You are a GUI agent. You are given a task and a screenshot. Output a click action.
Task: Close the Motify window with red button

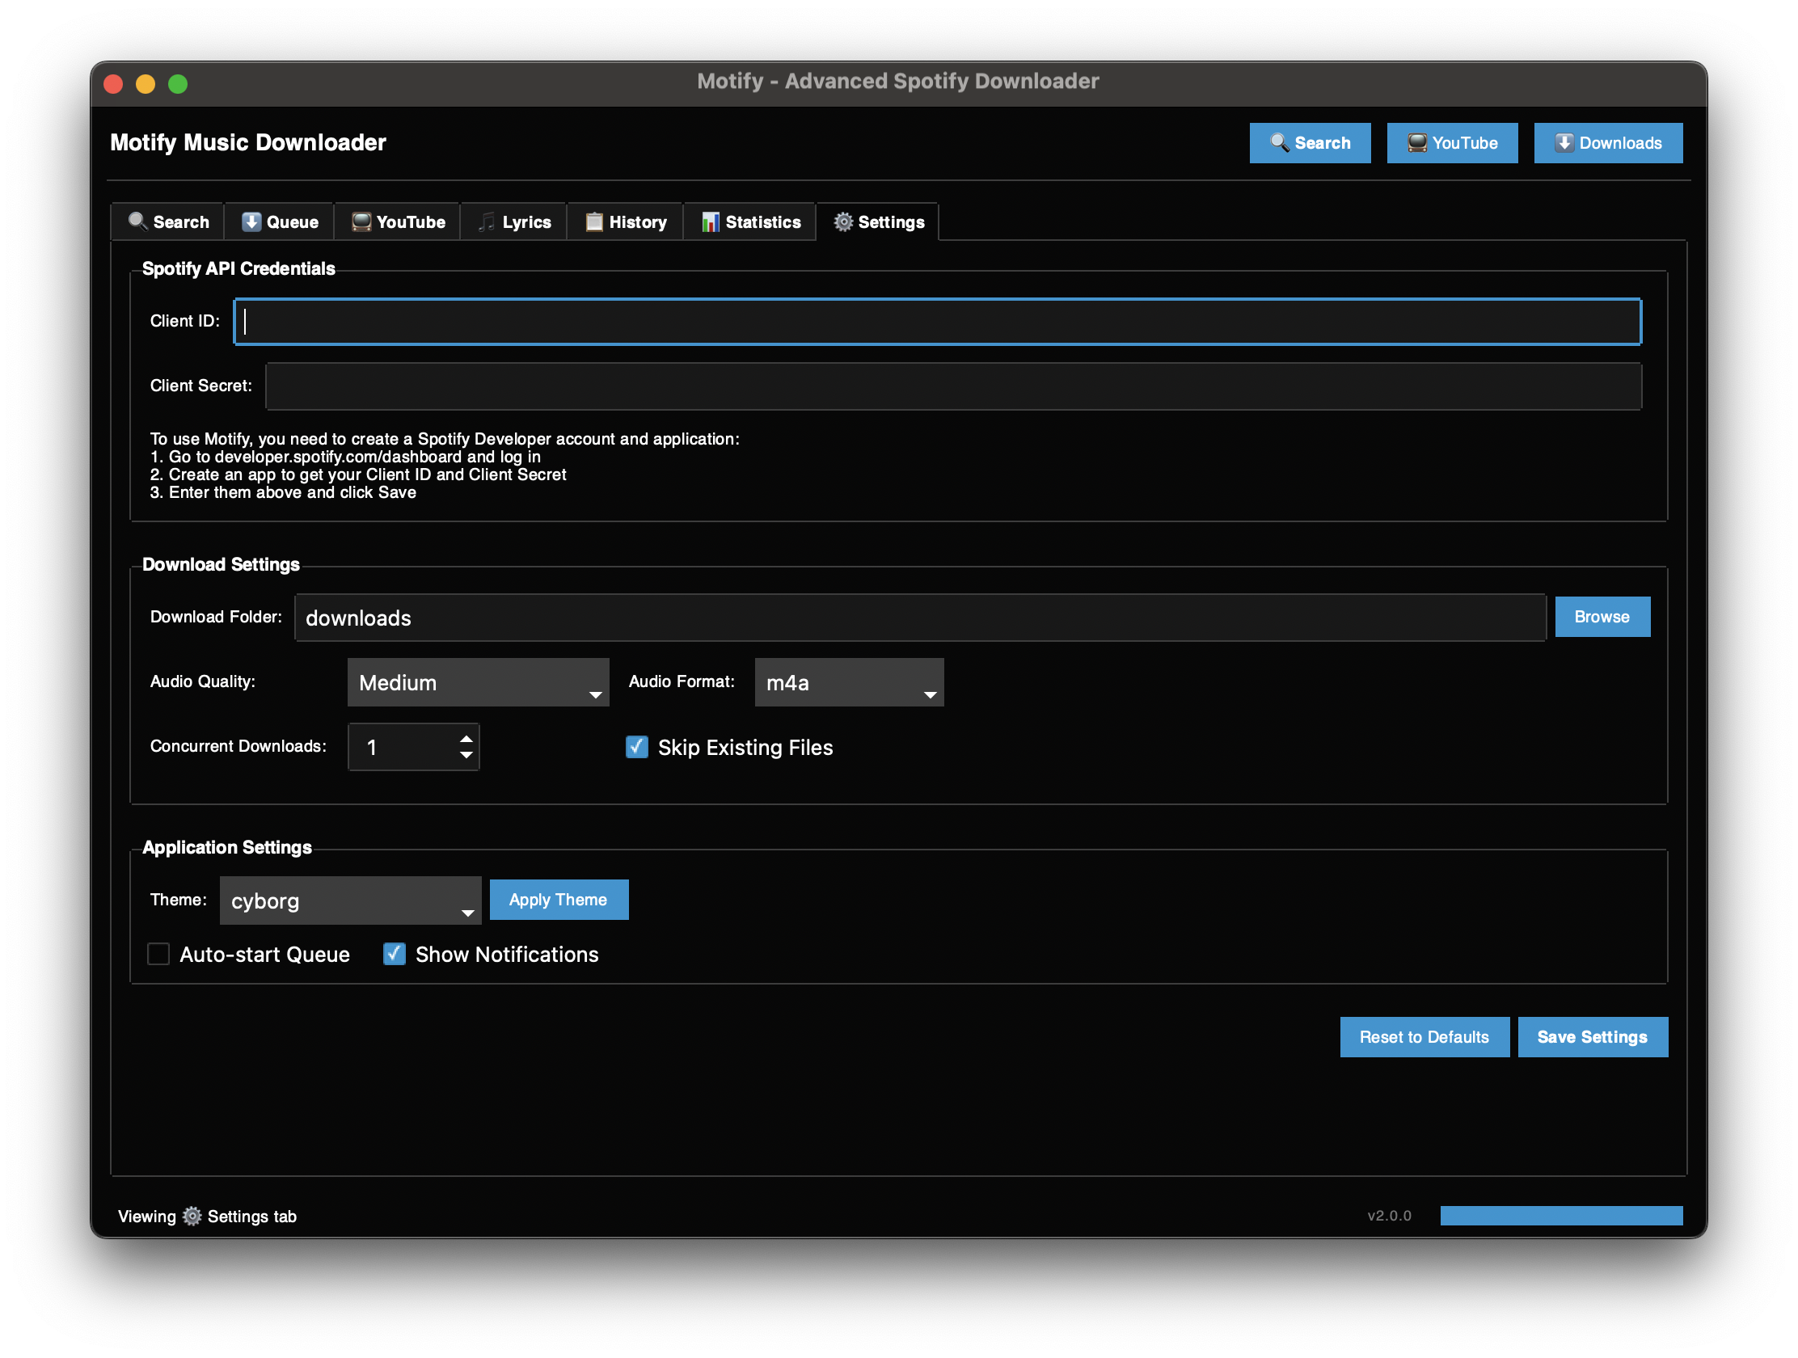click(114, 84)
